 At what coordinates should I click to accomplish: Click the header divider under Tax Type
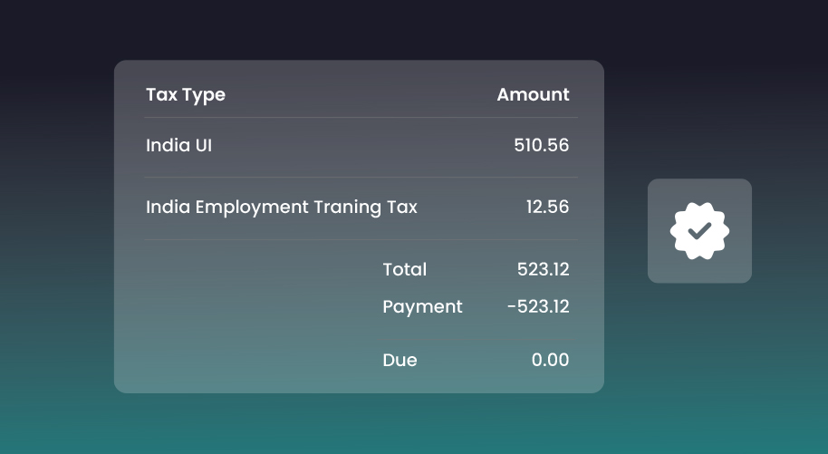click(358, 118)
